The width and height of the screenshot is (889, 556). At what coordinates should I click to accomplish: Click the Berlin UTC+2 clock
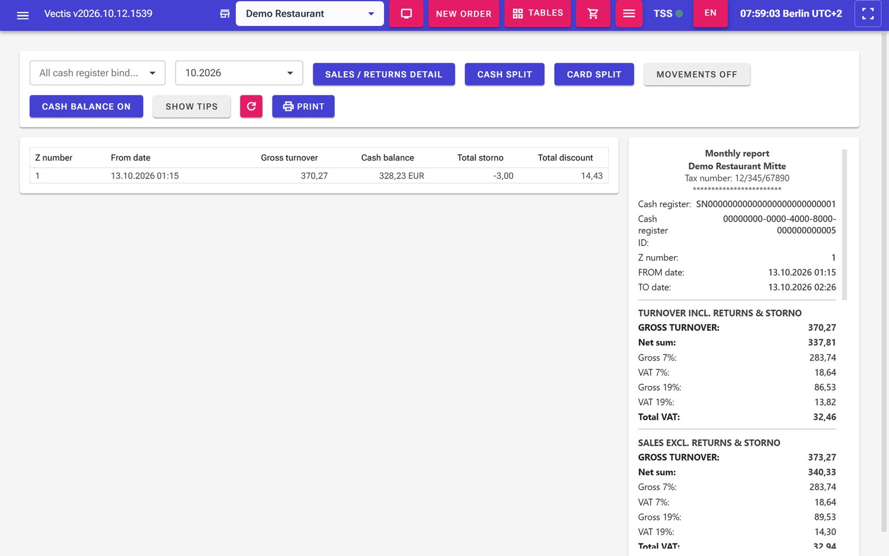click(x=791, y=14)
